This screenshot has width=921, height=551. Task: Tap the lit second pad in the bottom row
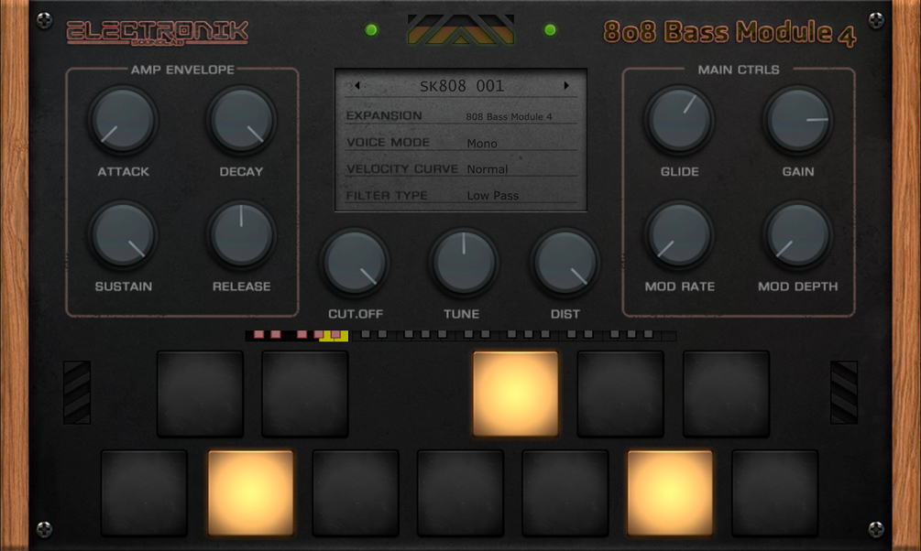point(250,493)
